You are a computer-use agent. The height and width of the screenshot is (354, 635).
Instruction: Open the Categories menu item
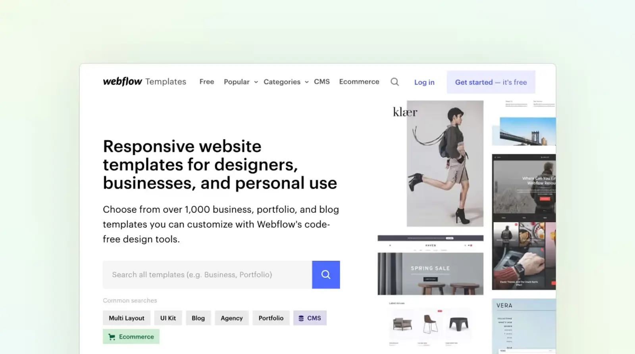(x=282, y=82)
